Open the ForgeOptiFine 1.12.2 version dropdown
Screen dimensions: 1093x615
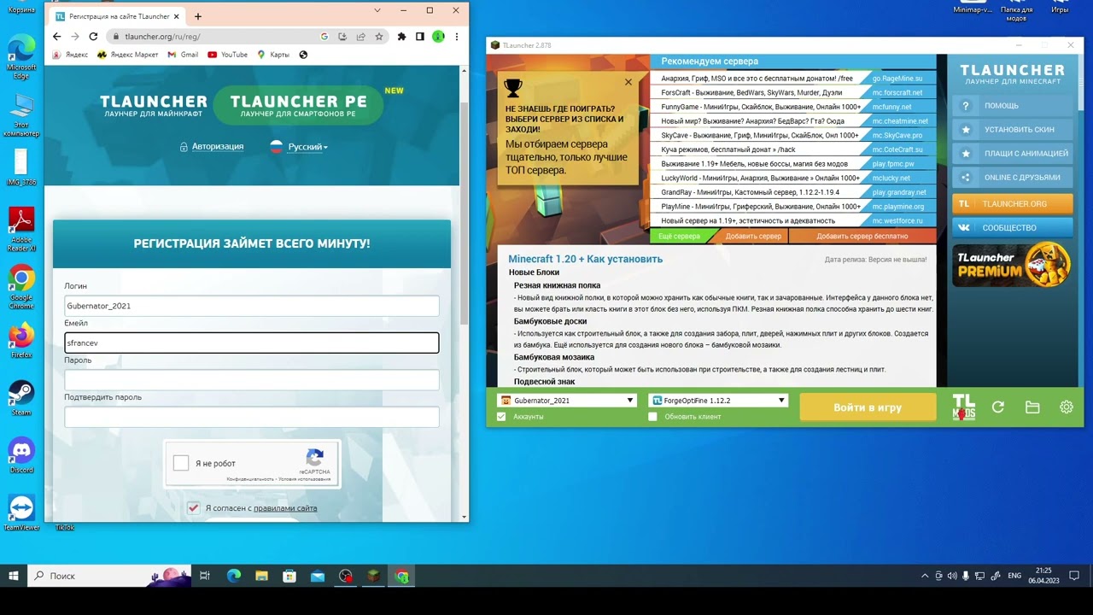pos(717,401)
